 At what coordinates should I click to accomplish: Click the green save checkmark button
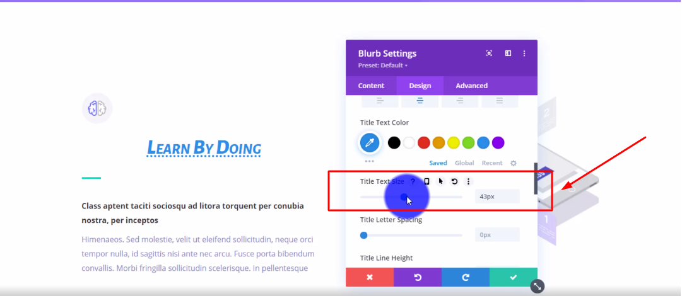tap(513, 277)
